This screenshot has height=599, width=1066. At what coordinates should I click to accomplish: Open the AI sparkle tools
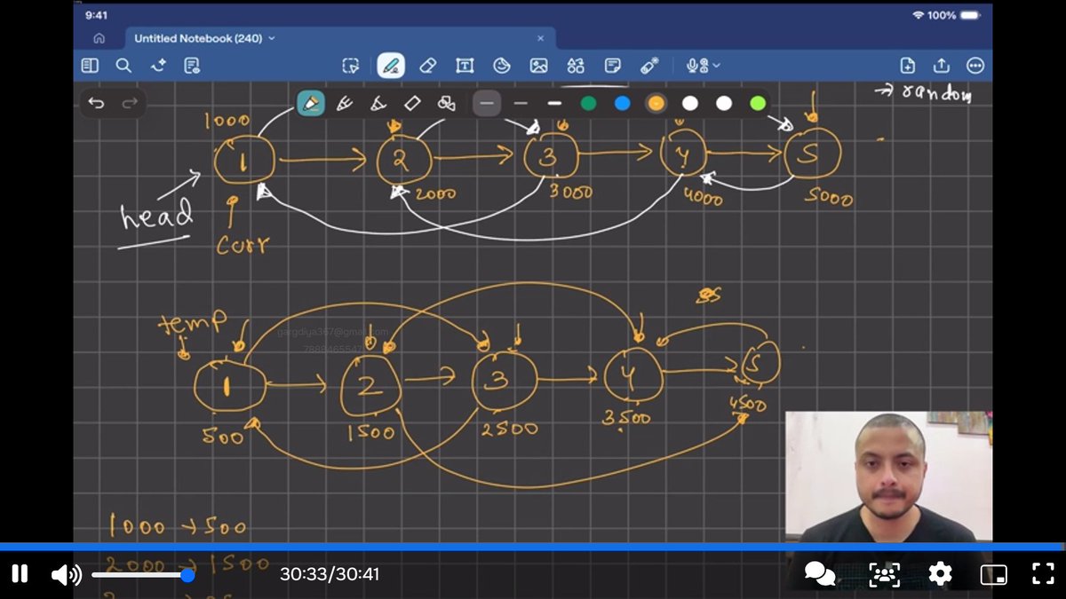[158, 66]
